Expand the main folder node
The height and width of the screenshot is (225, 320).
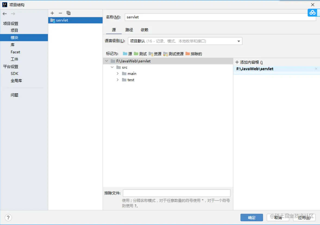(x=118, y=73)
